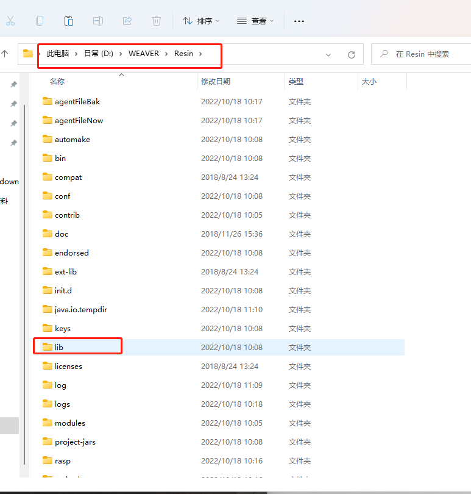Refresh the current folder view
The image size is (471, 494).
(352, 54)
